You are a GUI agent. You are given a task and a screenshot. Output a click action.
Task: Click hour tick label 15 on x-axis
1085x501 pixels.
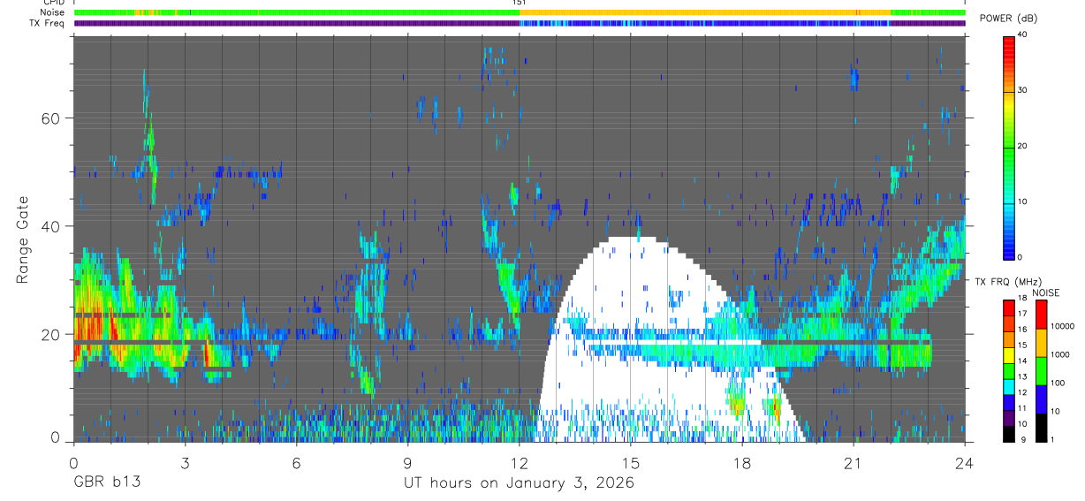(x=630, y=462)
